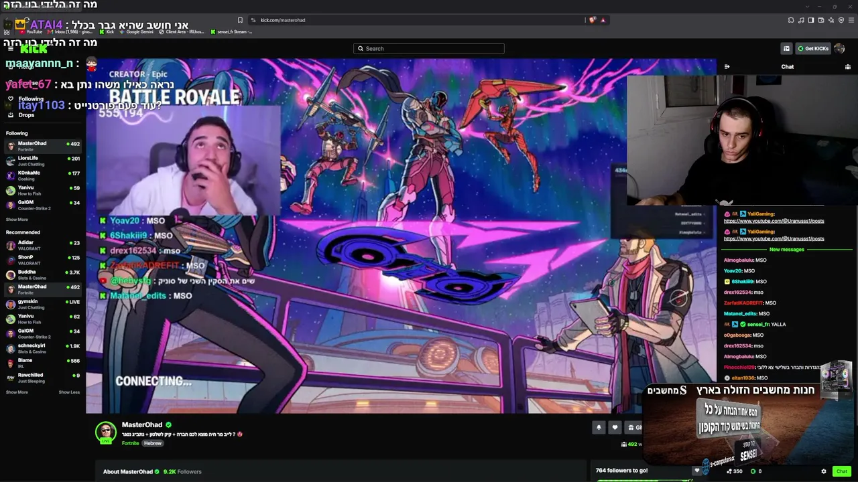Image resolution: width=858 pixels, height=482 pixels.
Task: Open Brave Rewards triangle icon
Action: [603, 20]
